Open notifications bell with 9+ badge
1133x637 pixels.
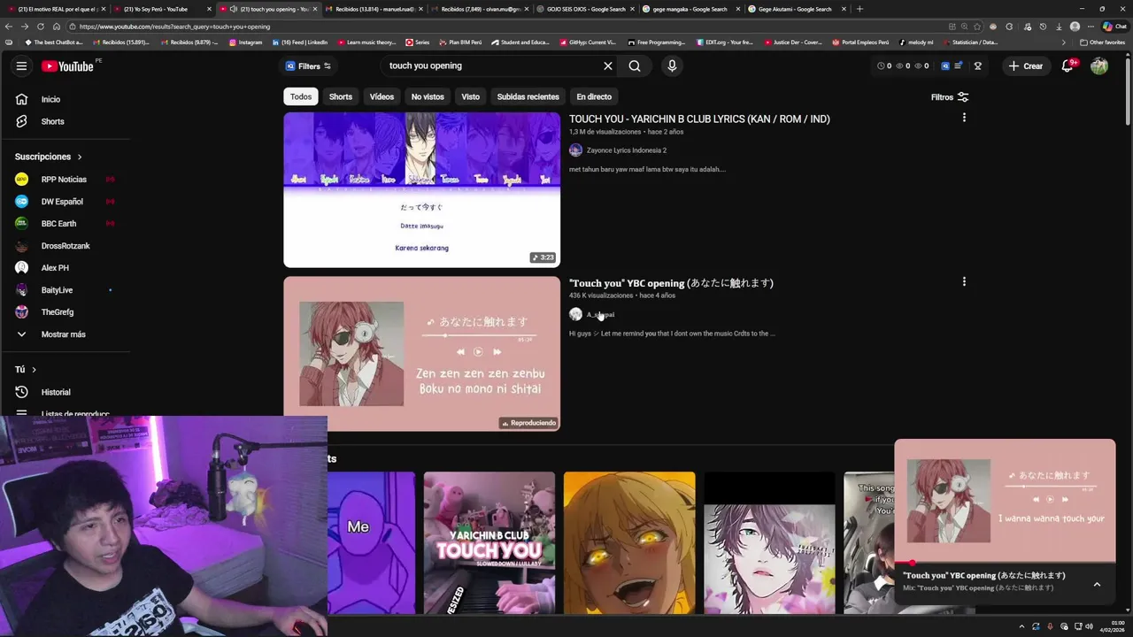tap(1067, 65)
